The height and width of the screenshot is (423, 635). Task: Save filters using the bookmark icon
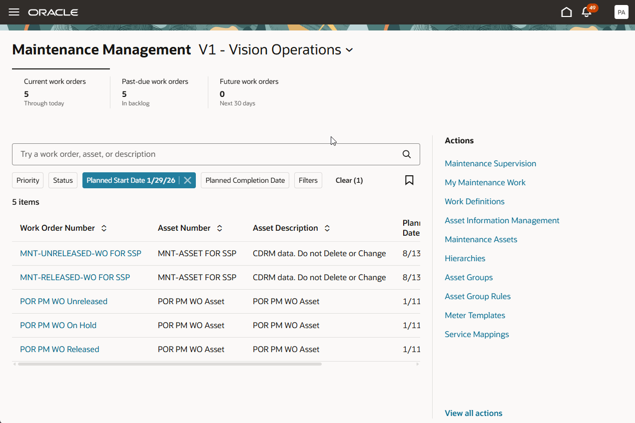point(409,180)
